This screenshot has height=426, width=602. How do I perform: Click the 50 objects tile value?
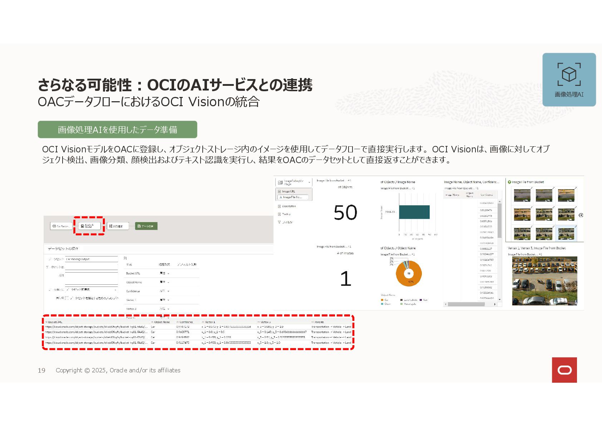pos(345,212)
